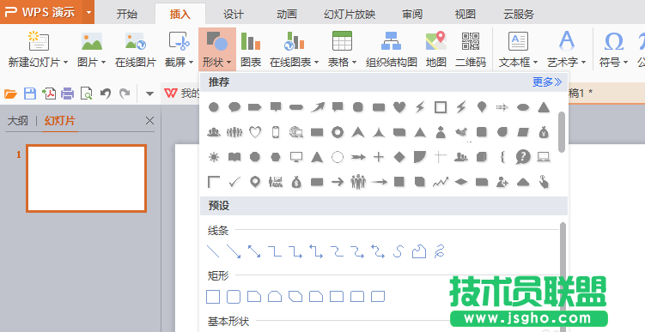The height and width of the screenshot is (332, 645).
Task: Click the 符号 omega symbol icon
Action: point(614,41)
